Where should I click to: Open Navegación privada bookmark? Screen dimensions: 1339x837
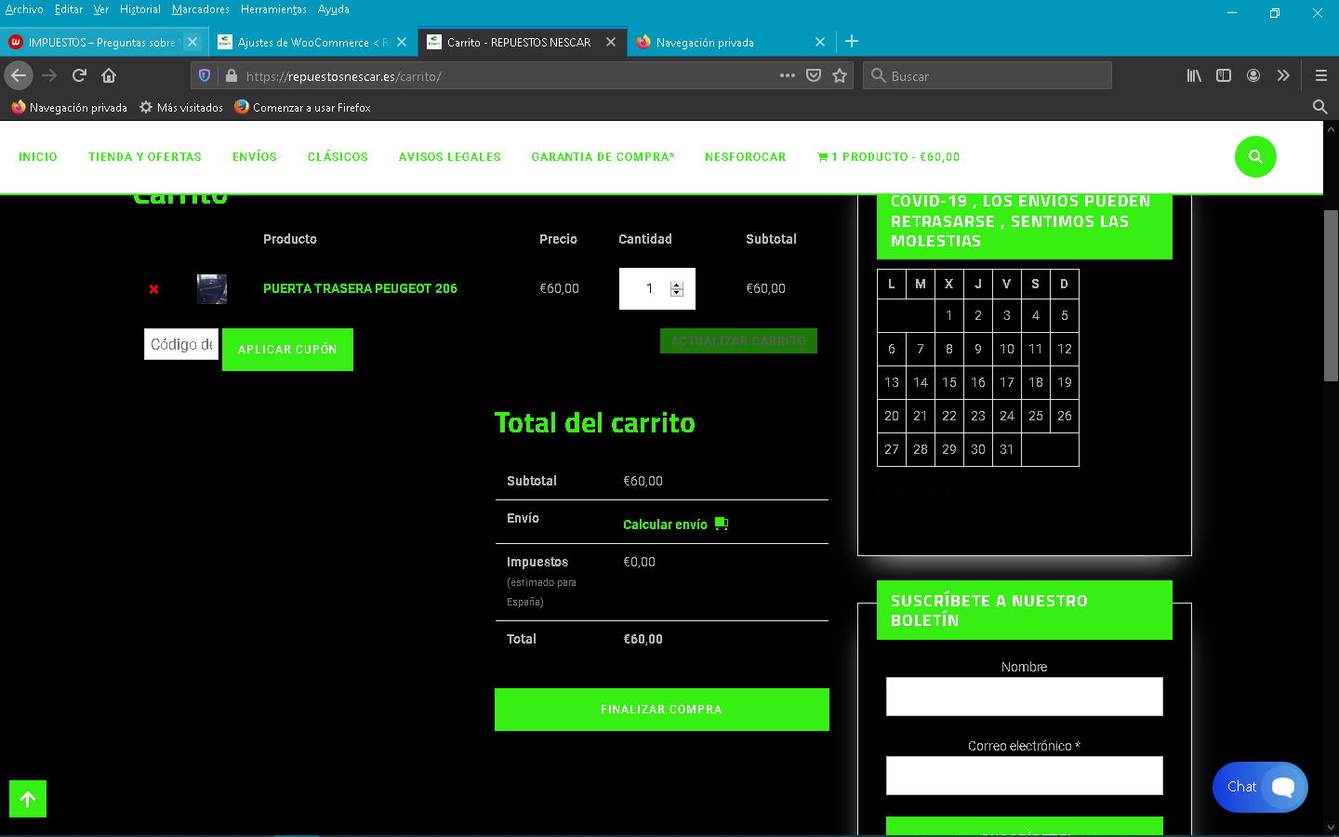pyautogui.click(x=69, y=108)
